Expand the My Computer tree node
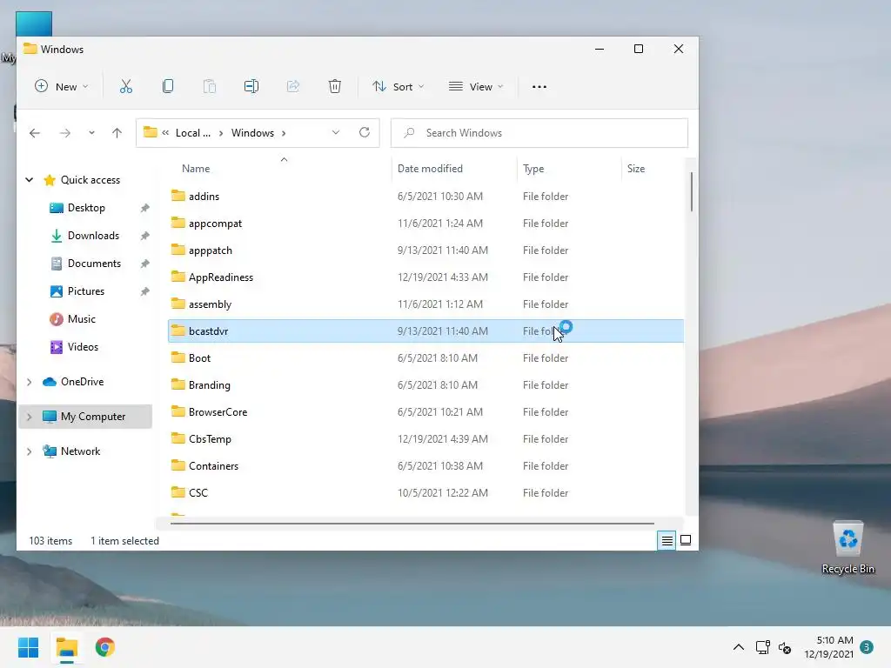This screenshot has height=668, width=891. [x=29, y=417]
